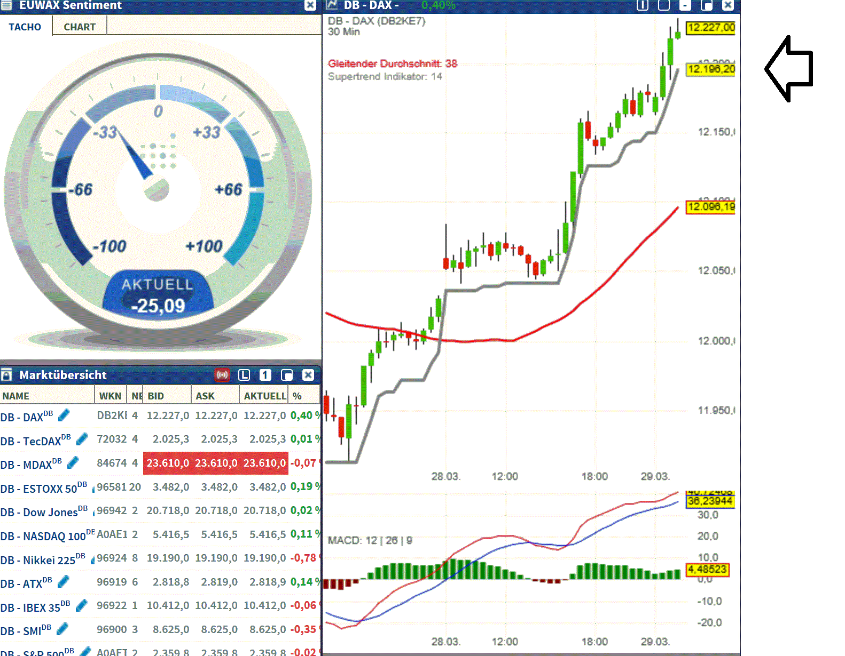Close the EUWAX Sentiment panel
The height and width of the screenshot is (656, 845).
pos(310,5)
